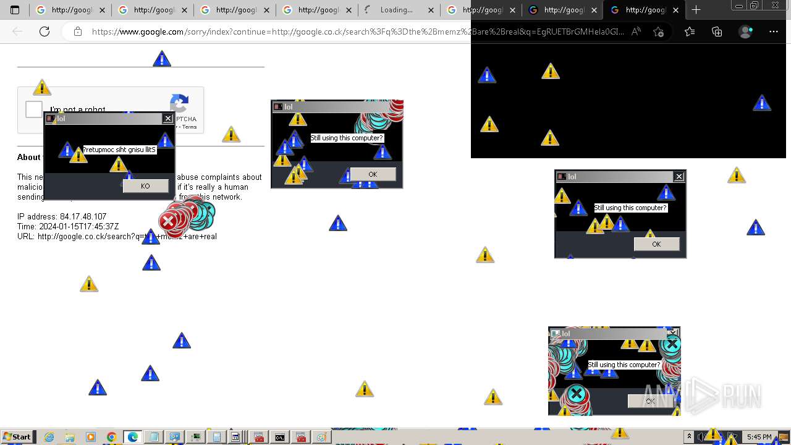The image size is (791, 445).
Task: Open the Edge profile avatar icon
Action: pyautogui.click(x=746, y=32)
